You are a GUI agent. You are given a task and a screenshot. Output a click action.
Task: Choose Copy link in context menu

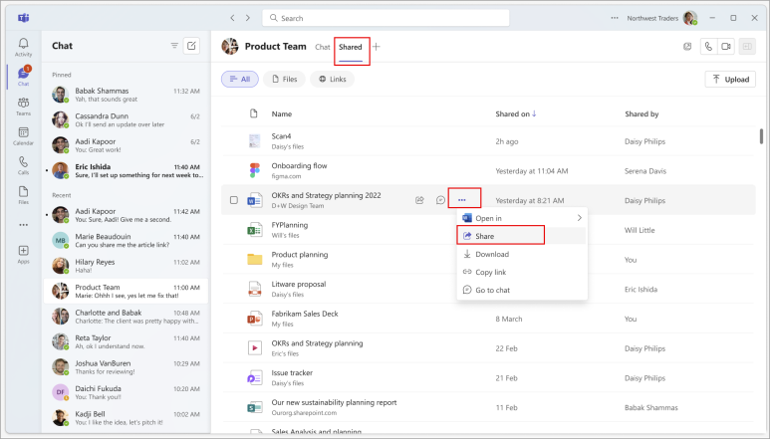491,272
